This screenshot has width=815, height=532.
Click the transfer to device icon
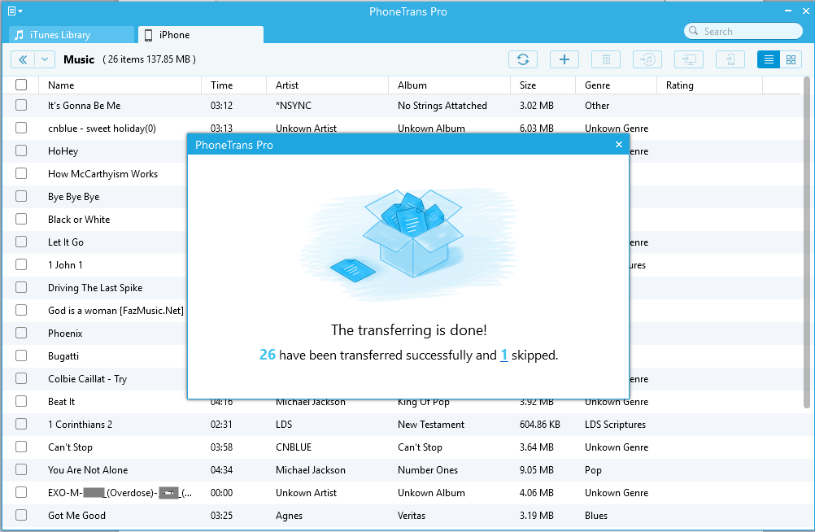730,59
